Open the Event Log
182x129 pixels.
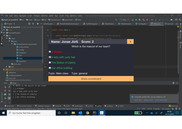[x=173, y=106]
